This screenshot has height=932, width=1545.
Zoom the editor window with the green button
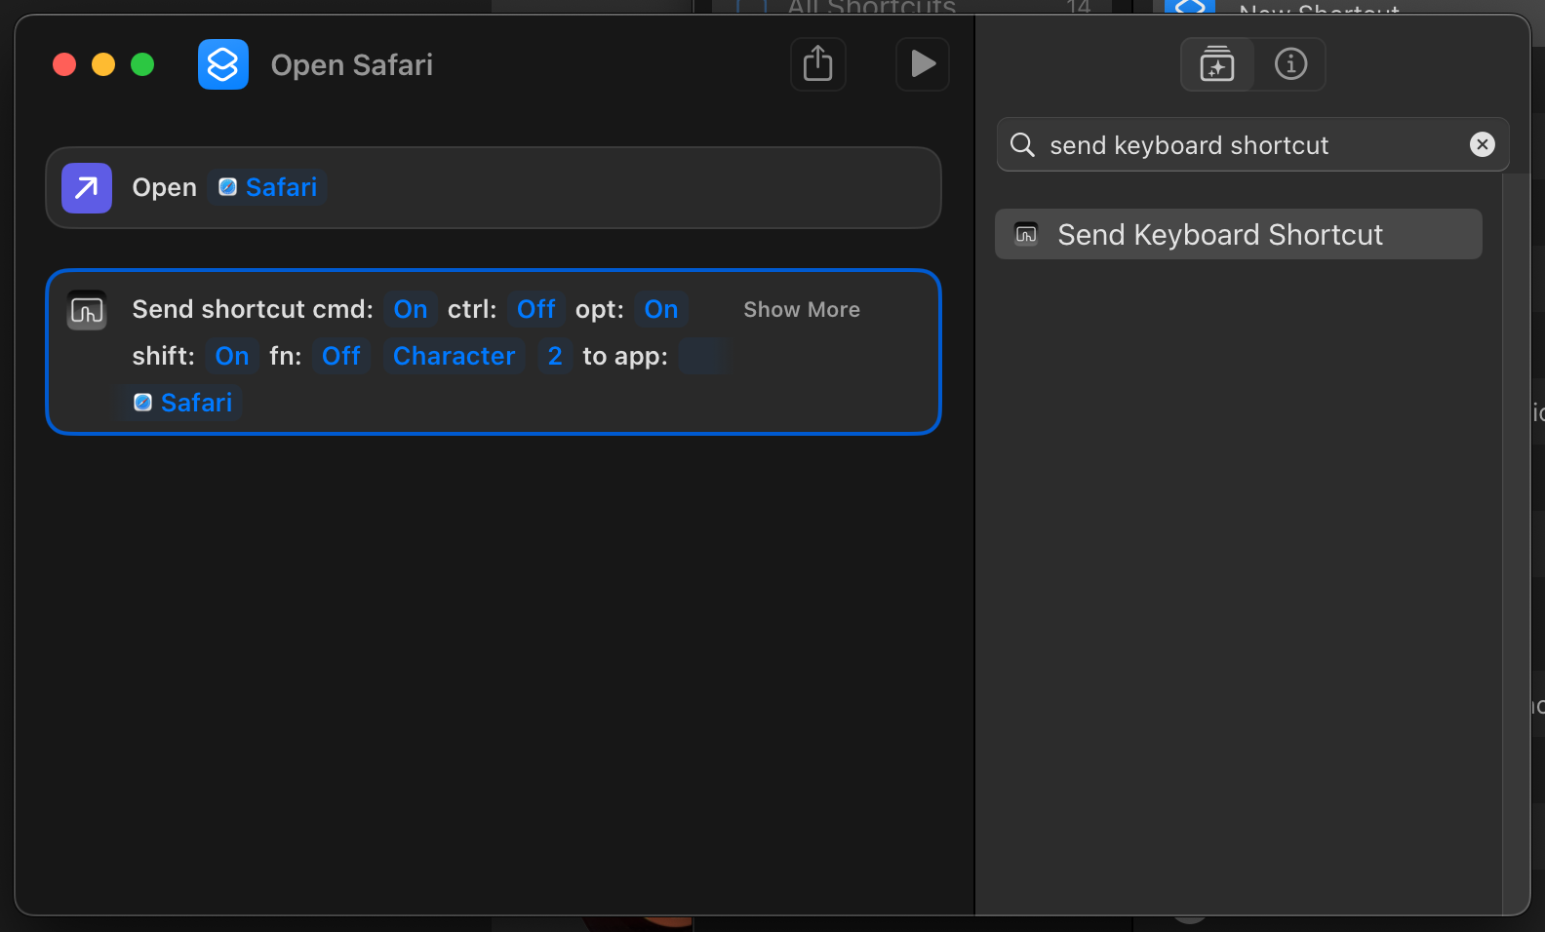click(x=142, y=64)
